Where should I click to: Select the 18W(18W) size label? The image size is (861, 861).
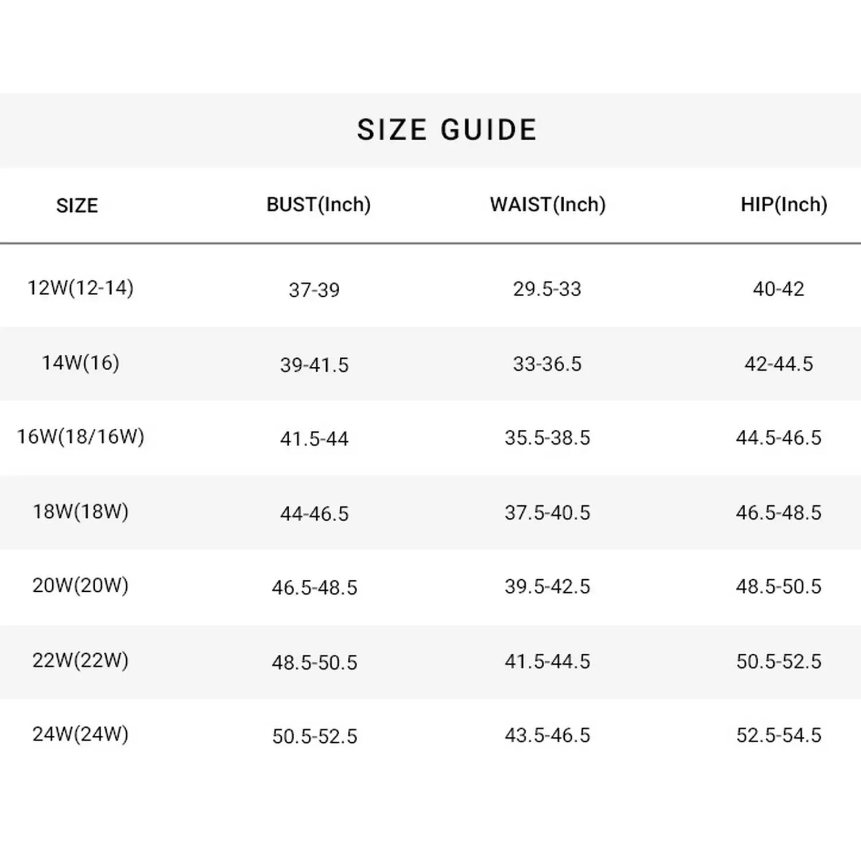pyautogui.click(x=80, y=511)
